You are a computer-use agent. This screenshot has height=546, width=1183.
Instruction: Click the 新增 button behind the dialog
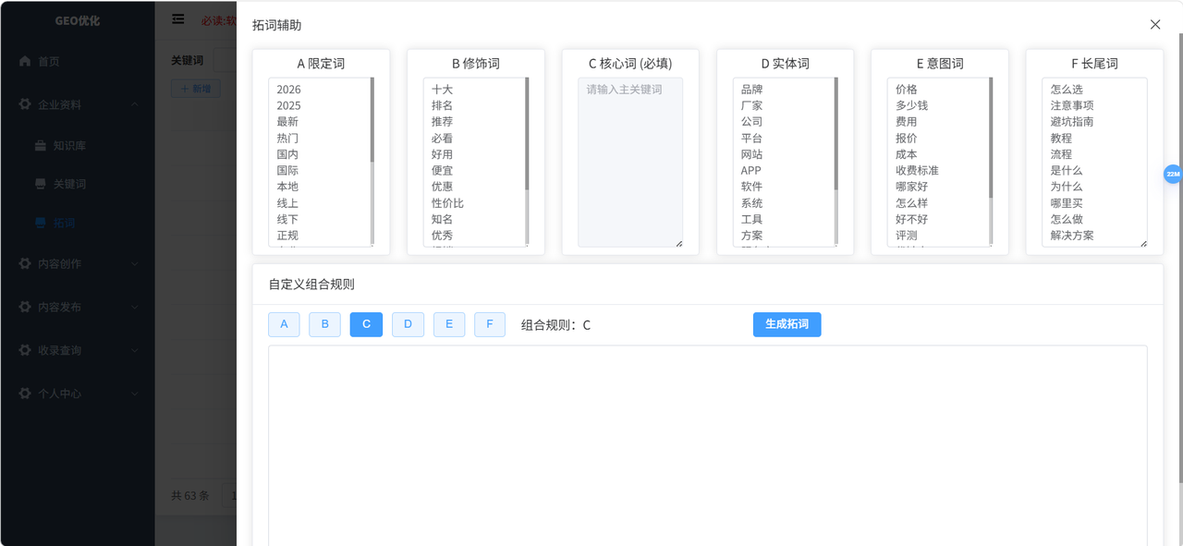click(196, 89)
